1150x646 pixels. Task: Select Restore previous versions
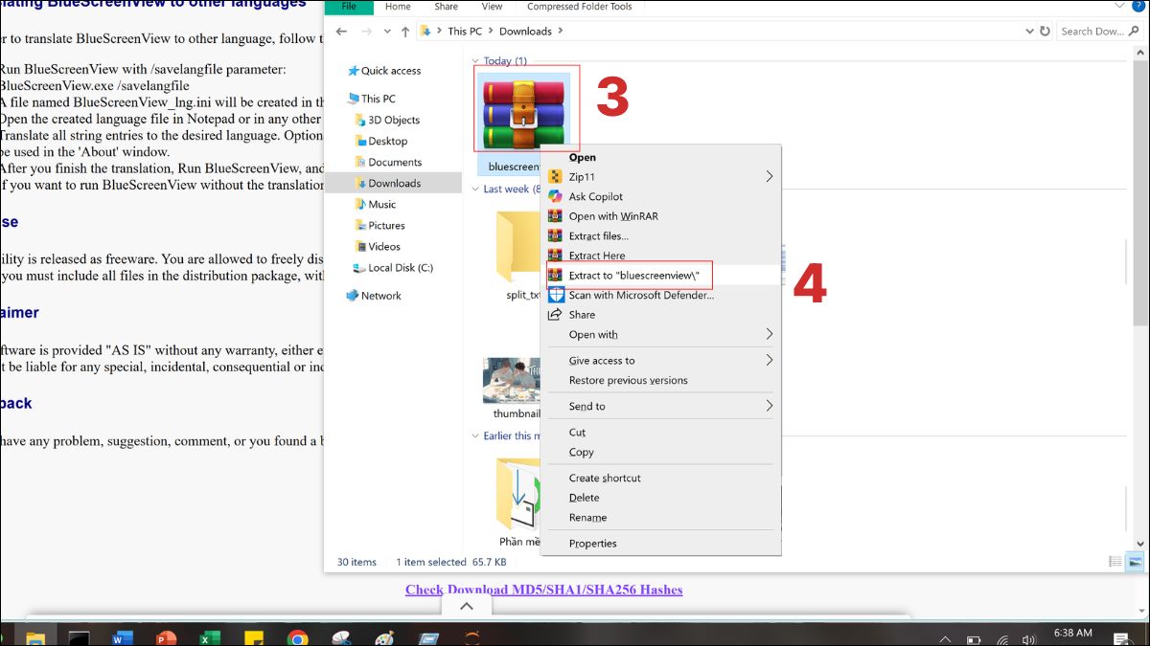(x=628, y=380)
